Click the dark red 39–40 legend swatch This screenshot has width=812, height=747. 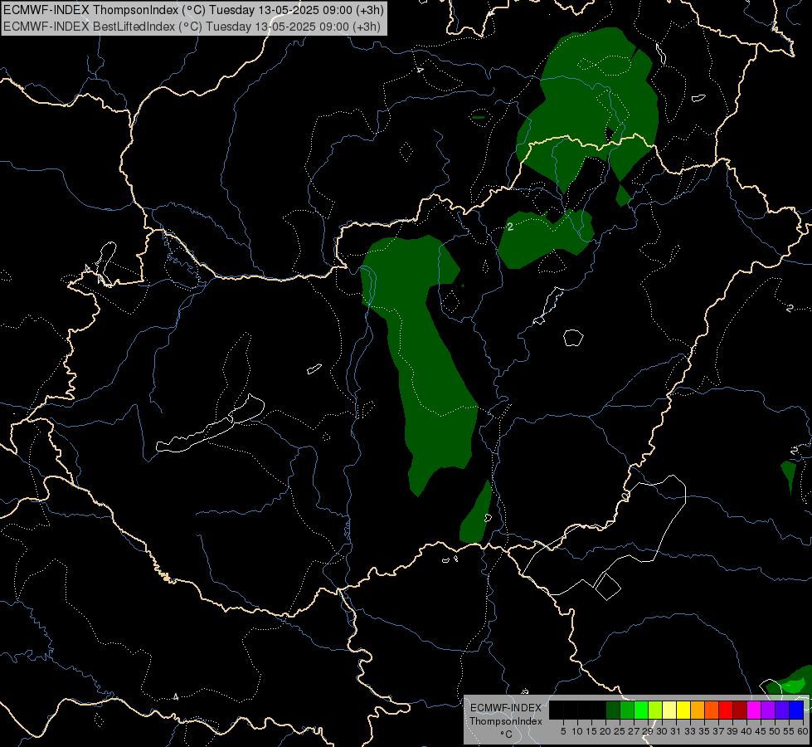(x=740, y=710)
